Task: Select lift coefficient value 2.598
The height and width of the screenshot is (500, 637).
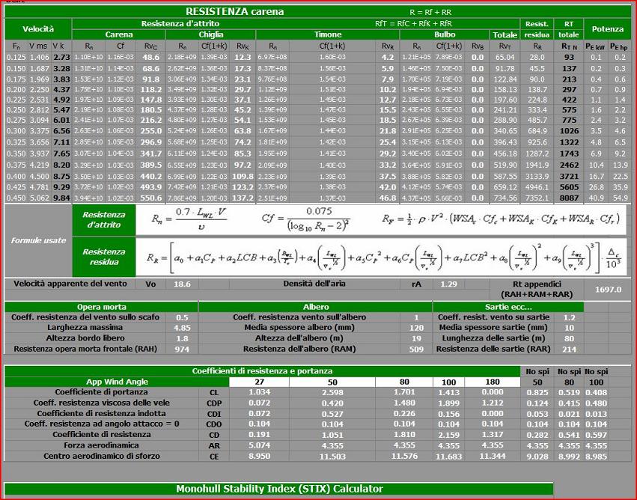Action: click(x=332, y=392)
